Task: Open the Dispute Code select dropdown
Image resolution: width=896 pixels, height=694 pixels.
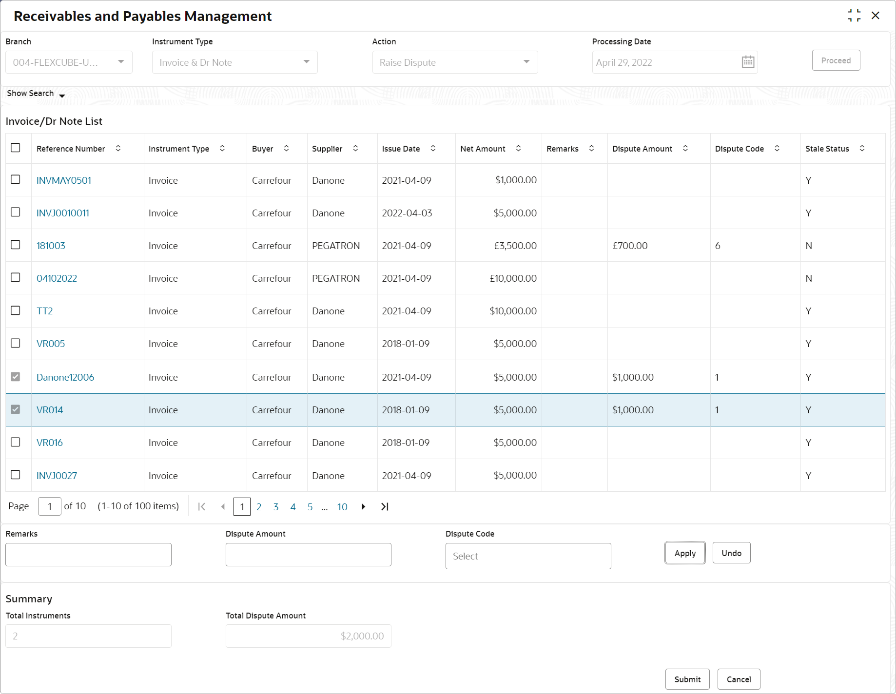Action: click(528, 556)
